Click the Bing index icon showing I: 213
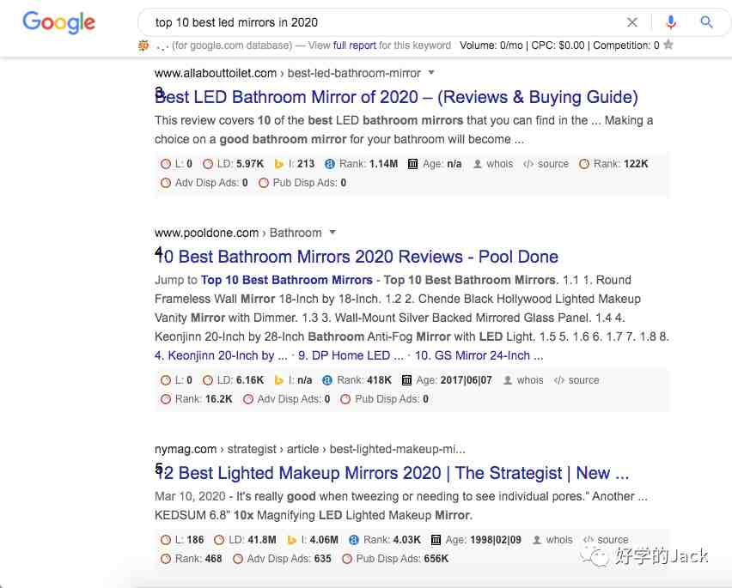 click(x=279, y=164)
